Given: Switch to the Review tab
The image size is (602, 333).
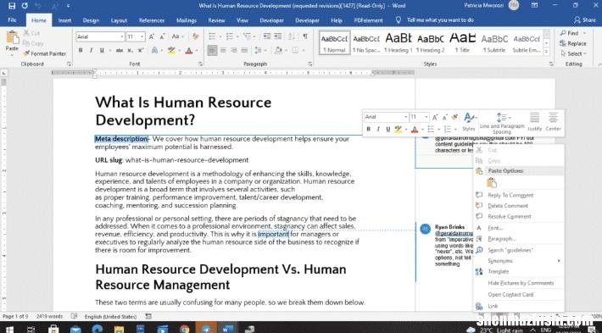Looking at the screenshot, I should pos(216,20).
